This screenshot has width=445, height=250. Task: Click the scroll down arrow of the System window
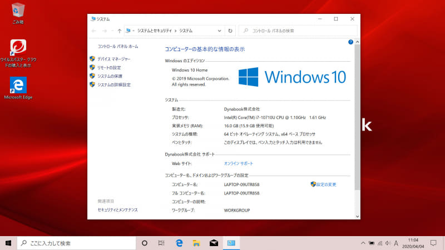click(x=357, y=216)
